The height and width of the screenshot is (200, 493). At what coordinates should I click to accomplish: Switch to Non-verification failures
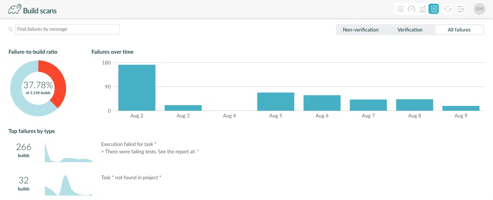[360, 30]
